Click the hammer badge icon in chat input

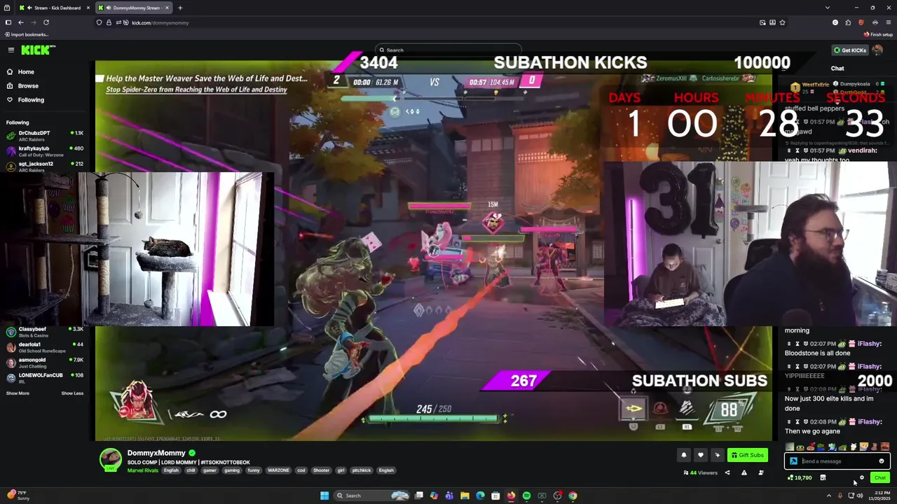pyautogui.click(x=793, y=461)
